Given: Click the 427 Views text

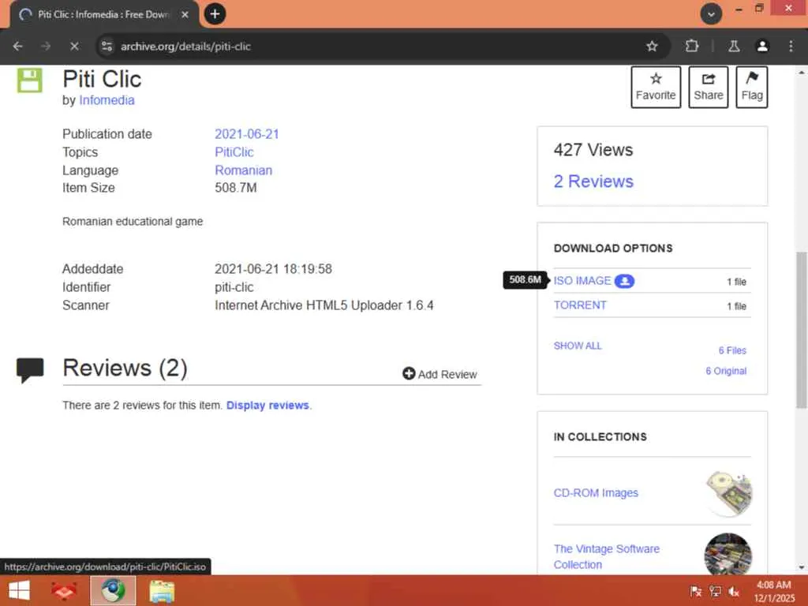Looking at the screenshot, I should point(593,150).
